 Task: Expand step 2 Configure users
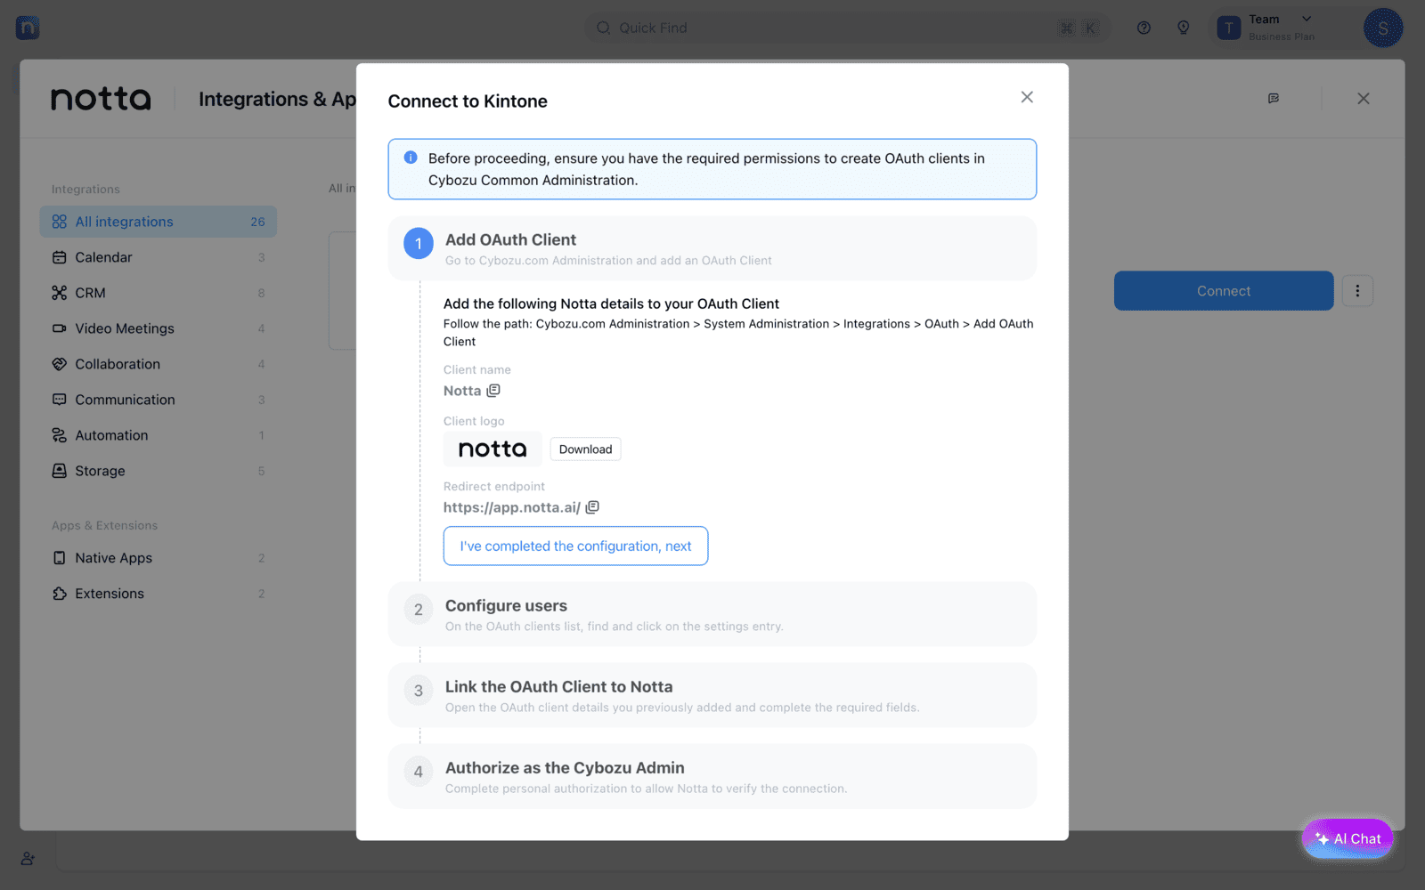[x=712, y=614]
